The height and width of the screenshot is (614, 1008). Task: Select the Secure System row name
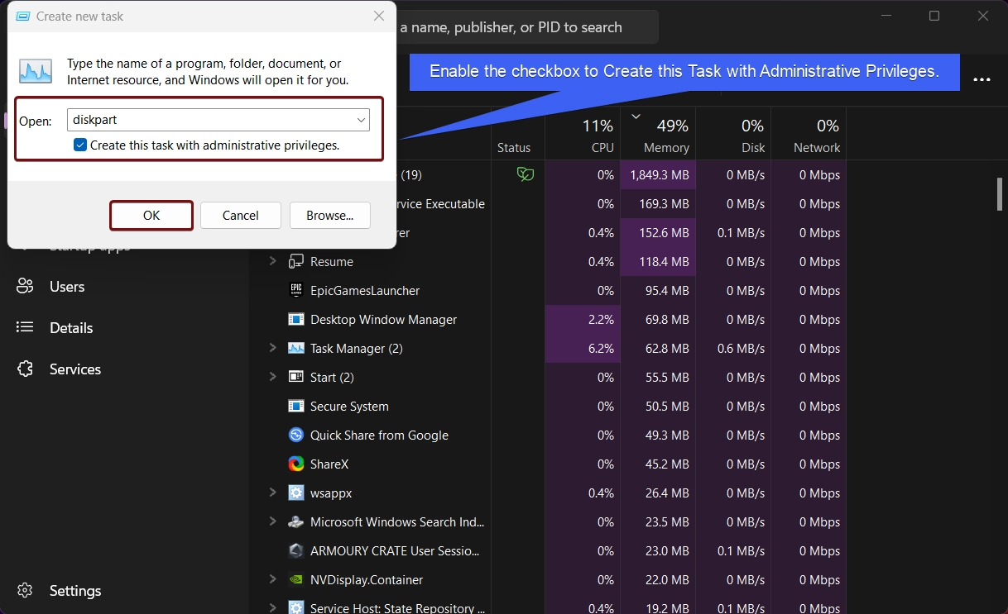(349, 407)
